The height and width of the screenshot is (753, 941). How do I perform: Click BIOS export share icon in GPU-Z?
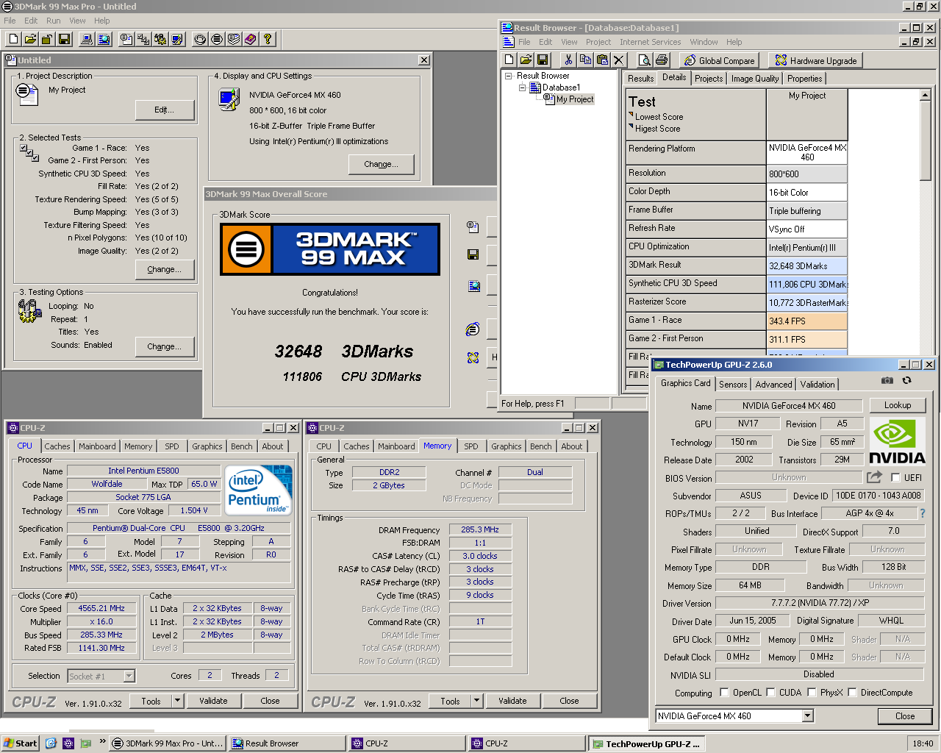(x=875, y=477)
